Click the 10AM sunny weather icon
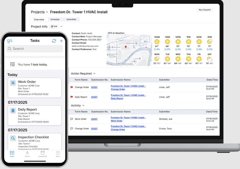Viewport: 240px width, 169px height. pos(157,42)
